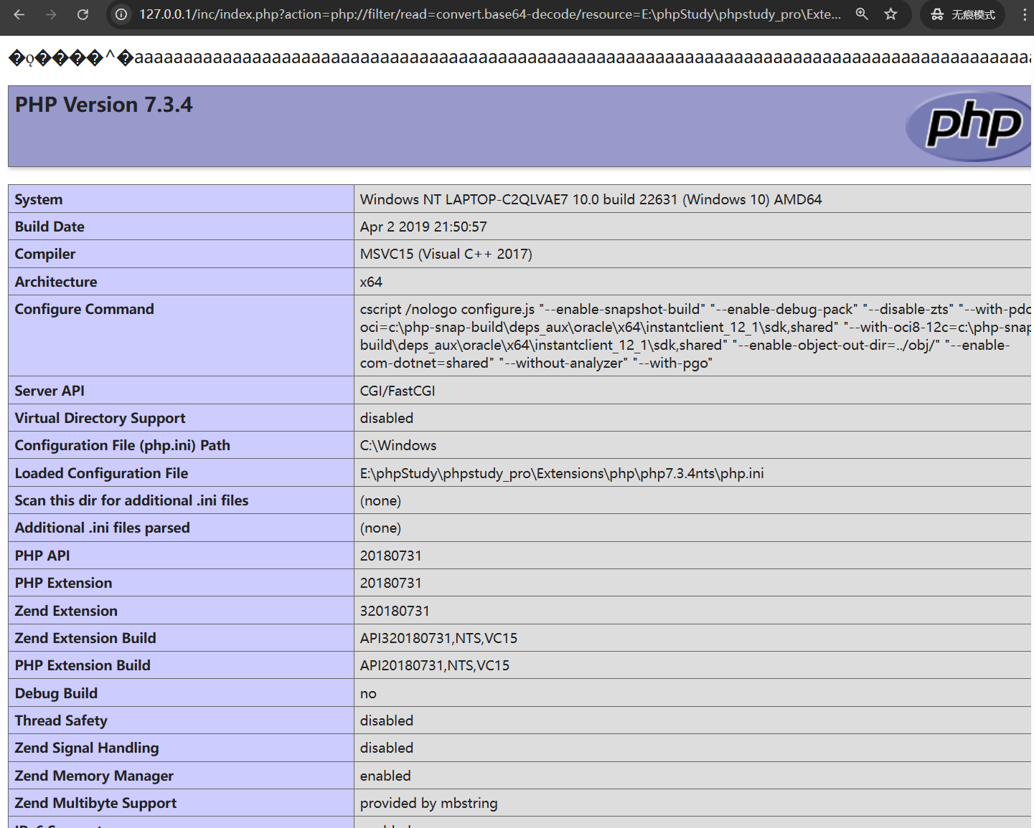Click the Thread Safety label

click(61, 720)
